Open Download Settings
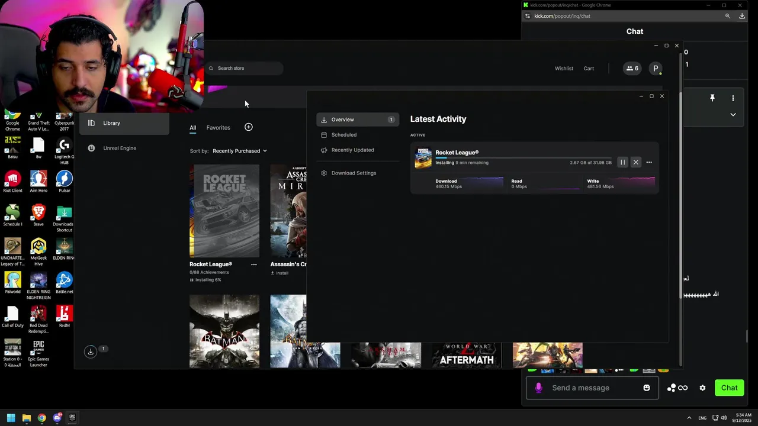Image resolution: width=758 pixels, height=426 pixels. (358, 173)
